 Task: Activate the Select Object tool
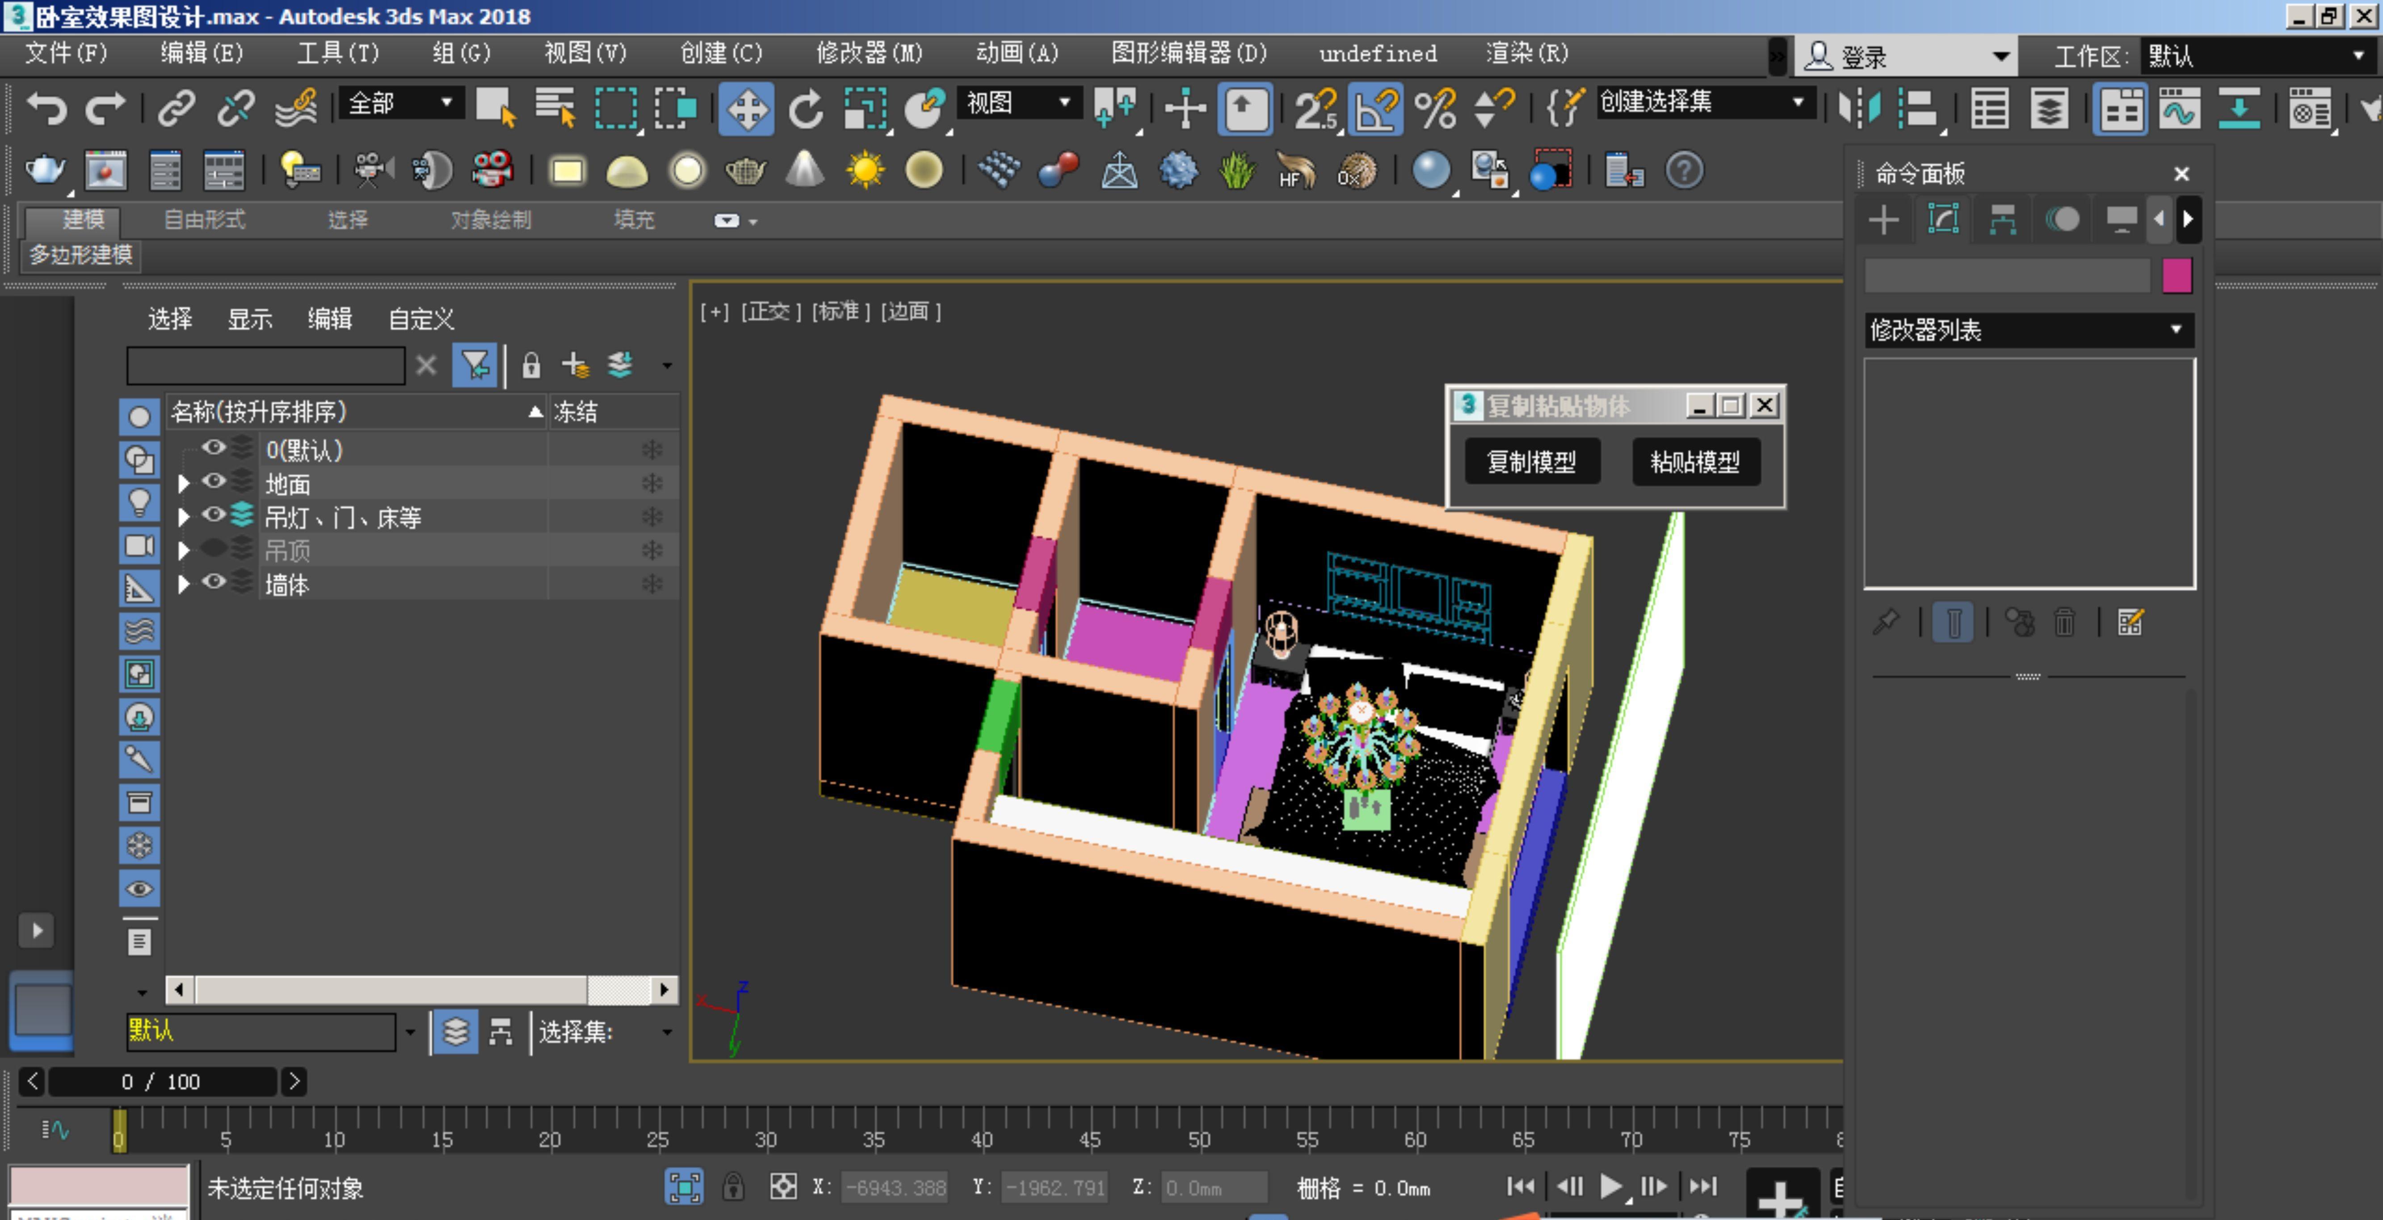[x=496, y=108]
